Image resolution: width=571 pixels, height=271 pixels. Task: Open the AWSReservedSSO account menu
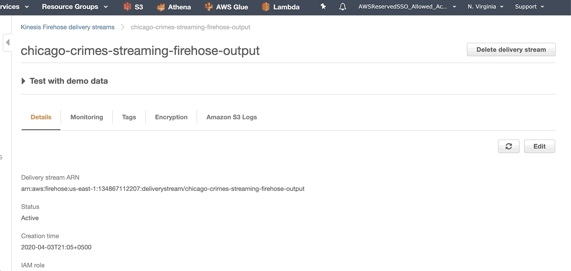click(407, 7)
